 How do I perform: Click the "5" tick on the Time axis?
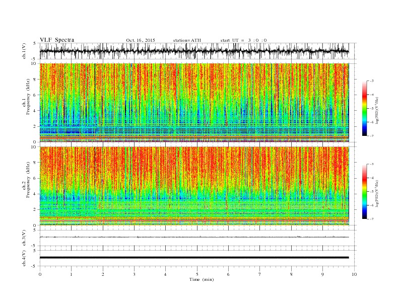197,274
